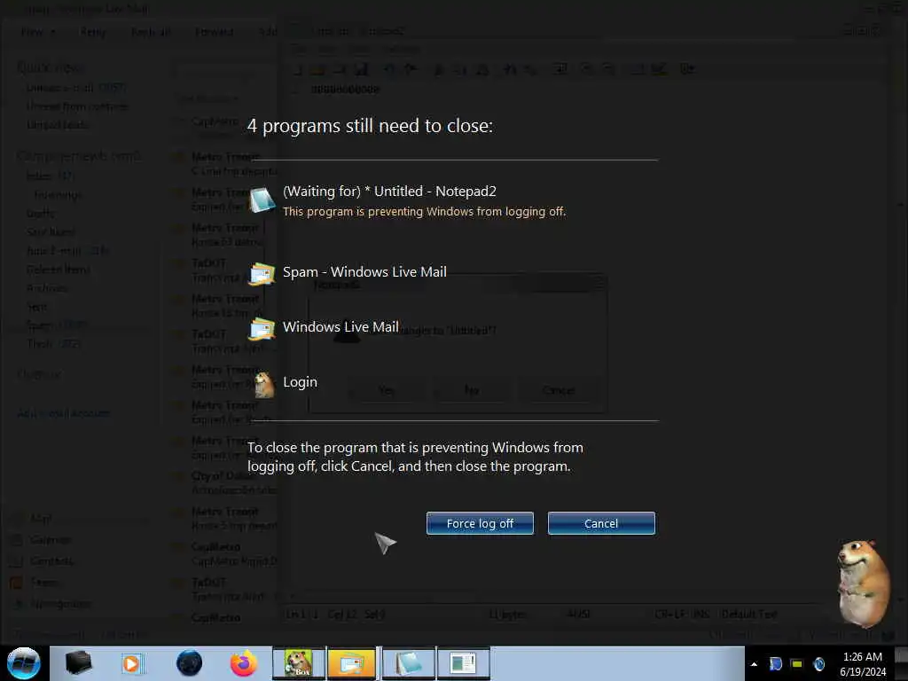Click the green battery-like tray icon
The image size is (908, 681).
click(797, 663)
